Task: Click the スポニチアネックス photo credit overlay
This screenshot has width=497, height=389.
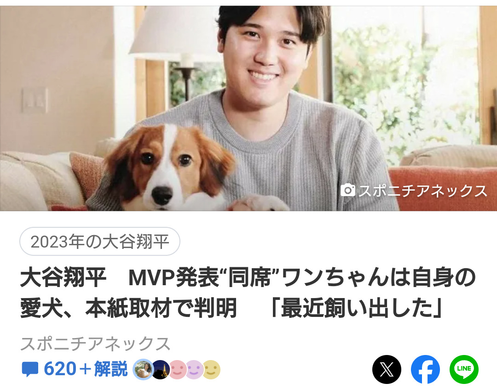Action: click(x=414, y=191)
